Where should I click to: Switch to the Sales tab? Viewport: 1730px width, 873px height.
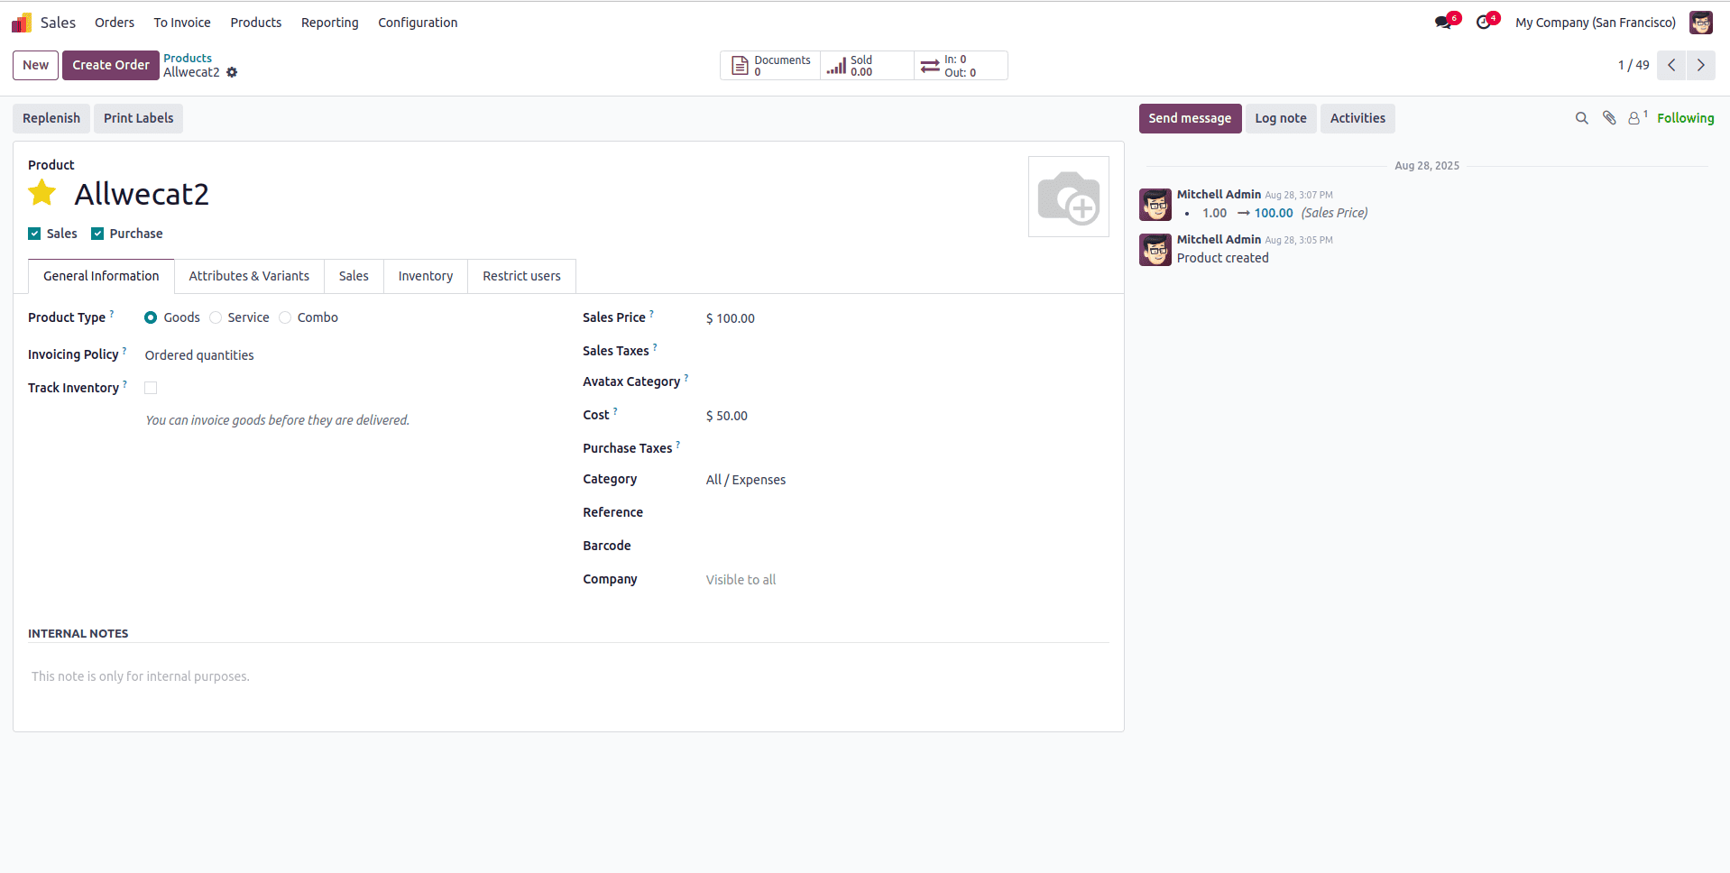pyautogui.click(x=354, y=276)
